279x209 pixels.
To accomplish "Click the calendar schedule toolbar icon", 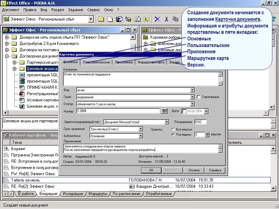I will click(137, 19).
